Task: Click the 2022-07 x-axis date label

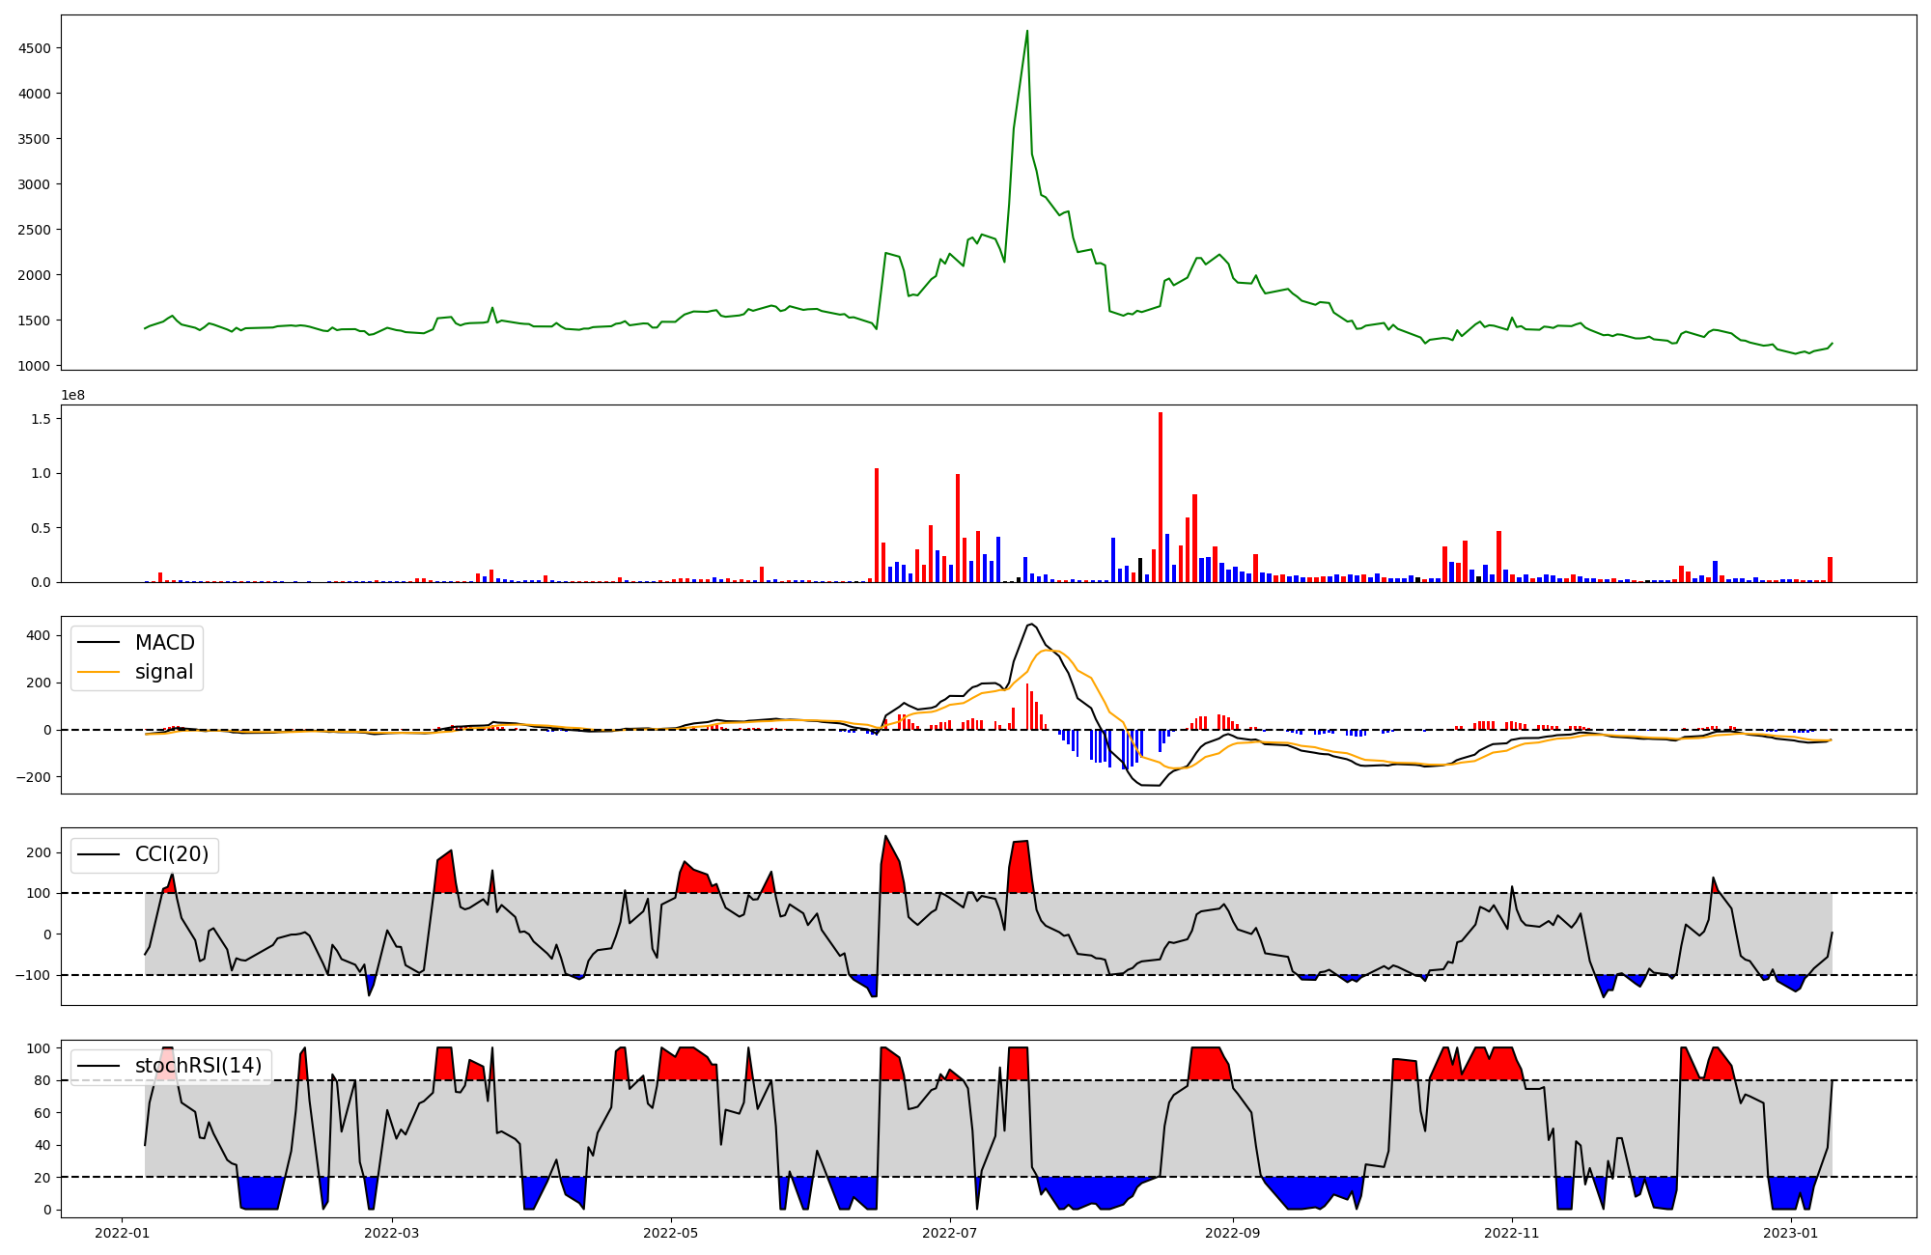Action: click(x=950, y=1233)
